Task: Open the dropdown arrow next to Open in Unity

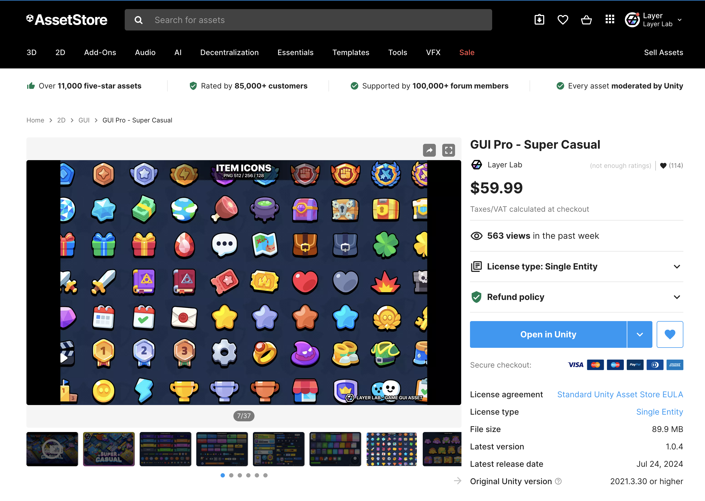Action: click(x=640, y=334)
